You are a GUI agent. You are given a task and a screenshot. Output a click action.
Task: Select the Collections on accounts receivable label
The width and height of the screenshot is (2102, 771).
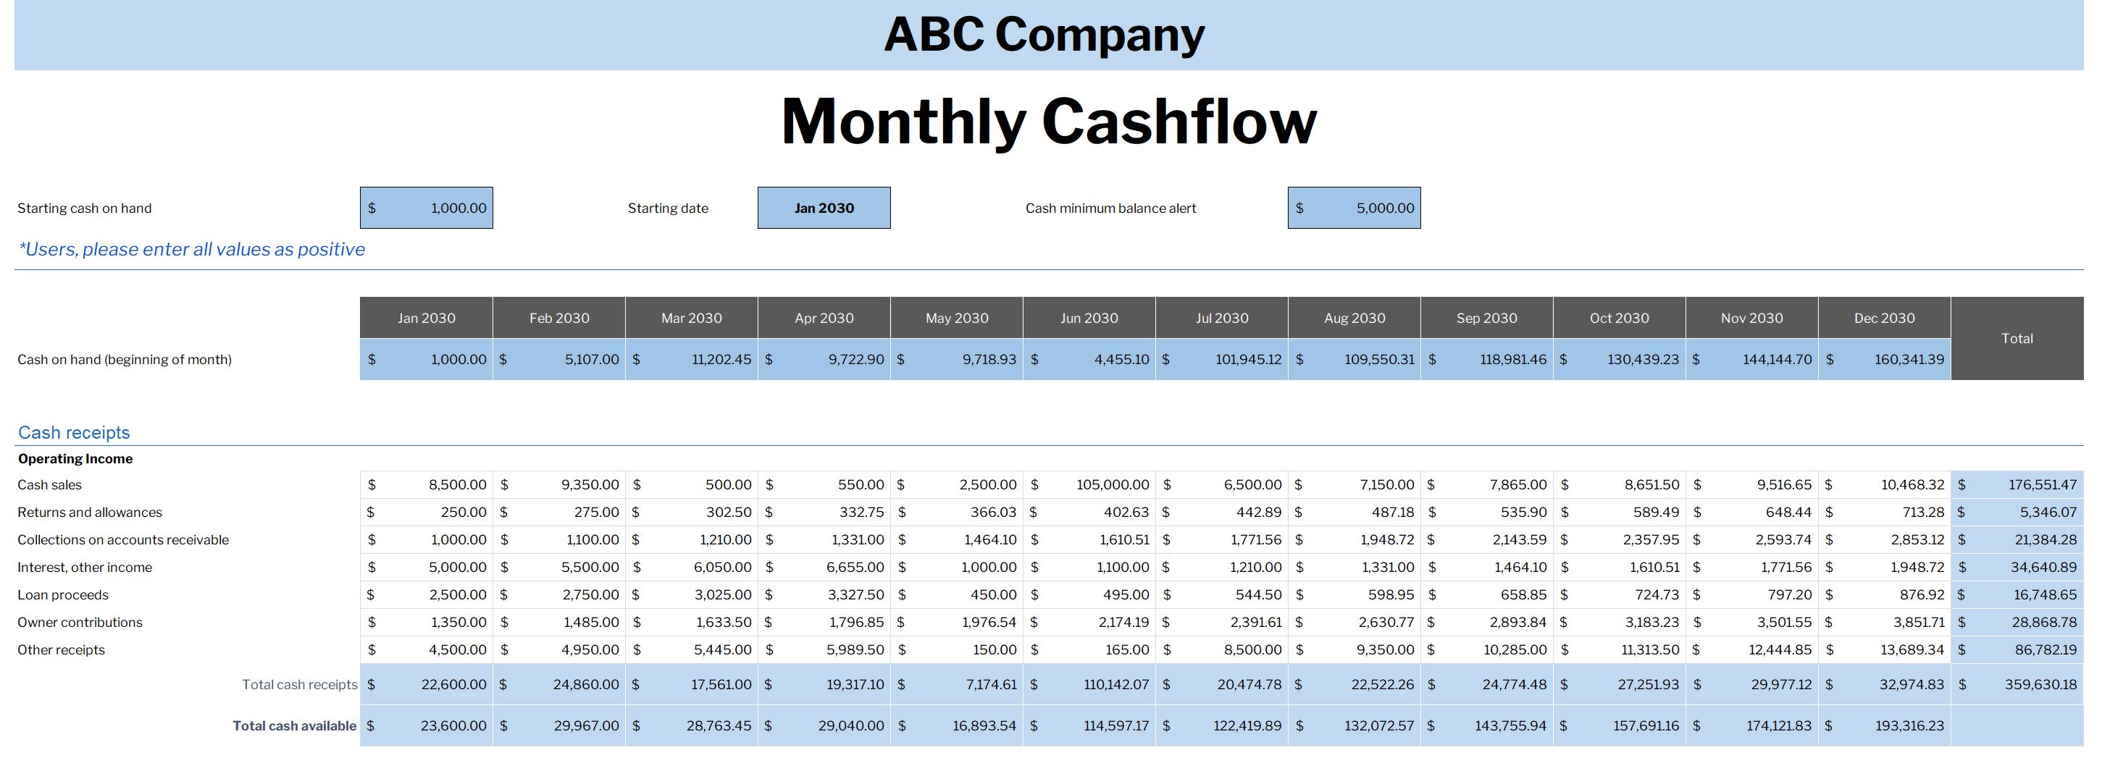point(123,539)
